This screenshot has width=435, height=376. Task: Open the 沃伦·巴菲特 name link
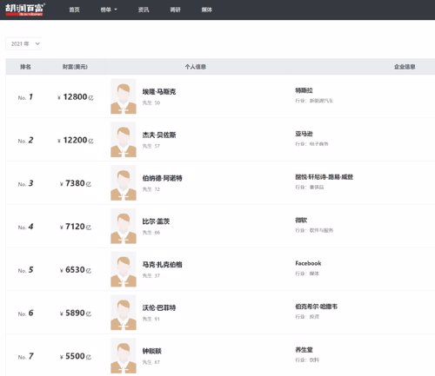point(159,307)
